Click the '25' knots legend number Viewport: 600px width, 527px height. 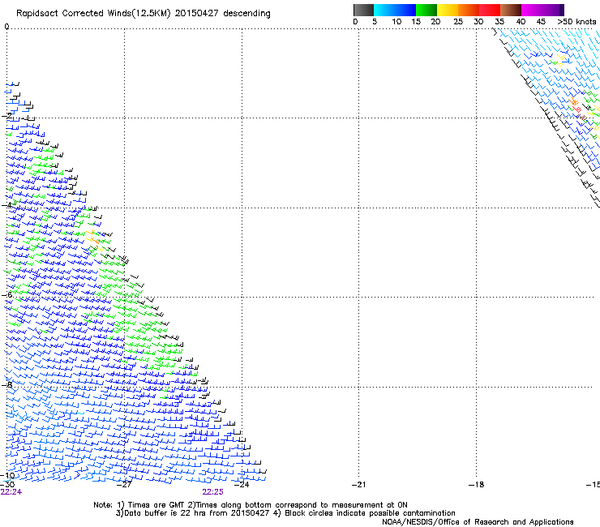[458, 22]
